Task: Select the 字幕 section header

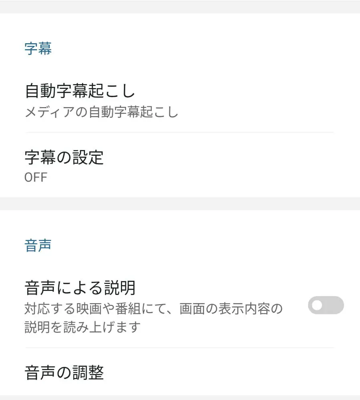Action: (38, 48)
